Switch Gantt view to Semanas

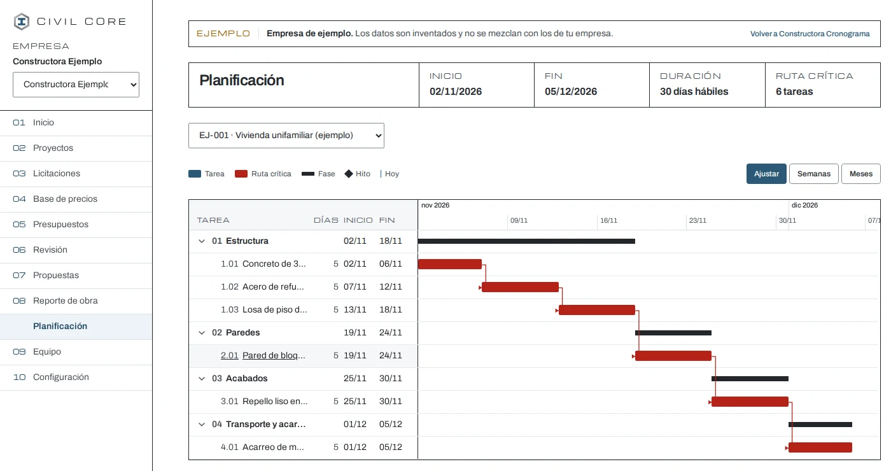813,174
